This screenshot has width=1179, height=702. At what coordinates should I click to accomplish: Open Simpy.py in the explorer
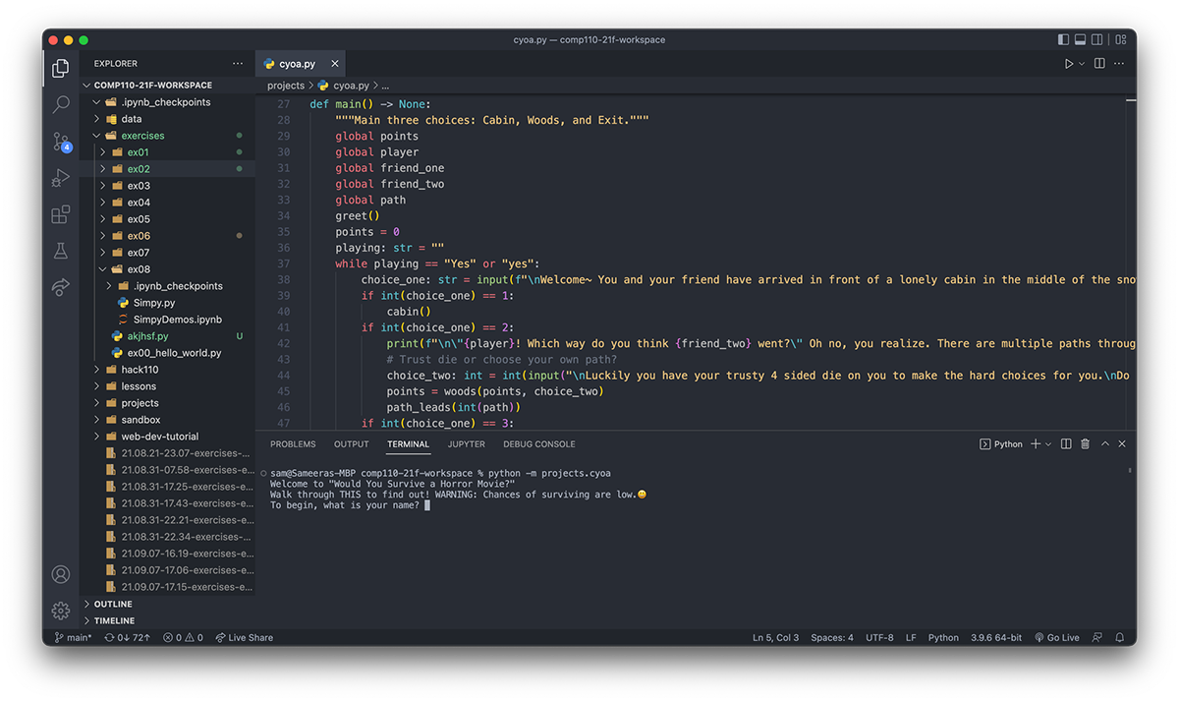point(153,303)
